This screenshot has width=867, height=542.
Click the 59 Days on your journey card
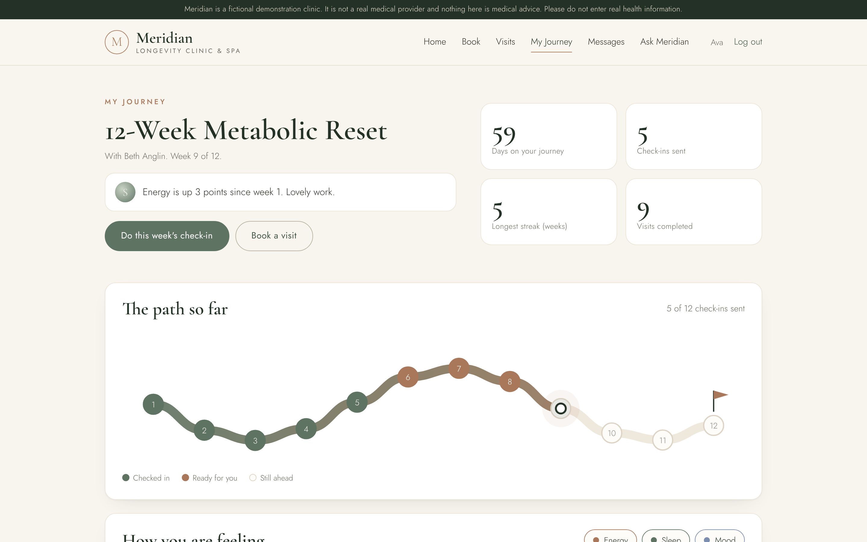click(548, 136)
